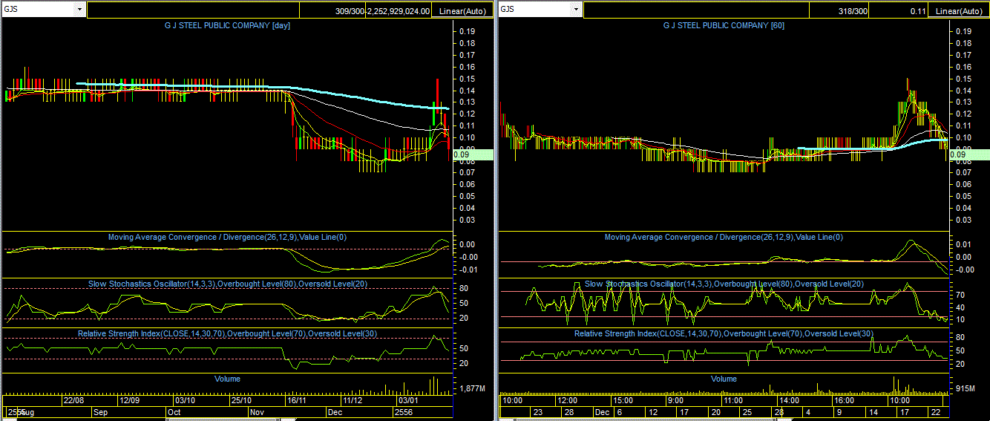The height and width of the screenshot is (421, 990).
Task: Click the 03/01 date label on daily time axis
Action: pos(409,400)
